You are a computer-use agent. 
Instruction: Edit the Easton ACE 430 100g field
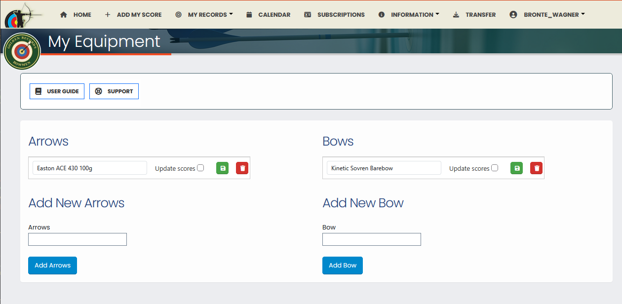click(90, 168)
